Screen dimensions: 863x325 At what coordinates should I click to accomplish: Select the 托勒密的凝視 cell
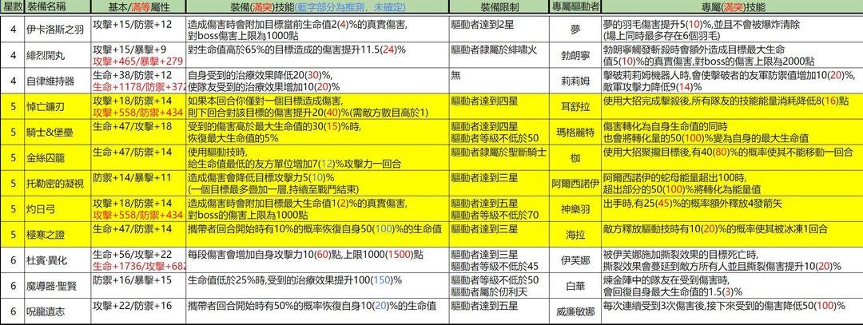(x=58, y=184)
